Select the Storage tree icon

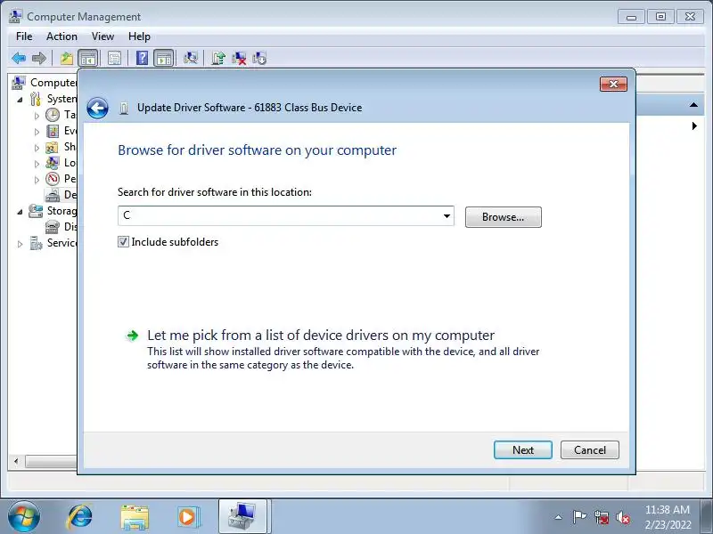tap(36, 211)
